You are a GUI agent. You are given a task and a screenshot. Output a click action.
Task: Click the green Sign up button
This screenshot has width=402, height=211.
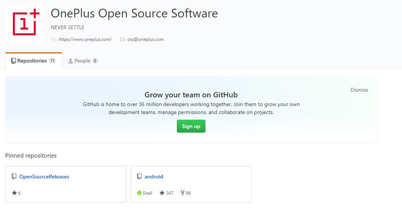point(191,126)
